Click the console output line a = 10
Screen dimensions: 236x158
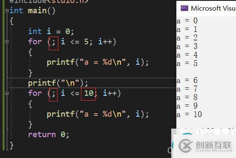[x=189, y=115]
